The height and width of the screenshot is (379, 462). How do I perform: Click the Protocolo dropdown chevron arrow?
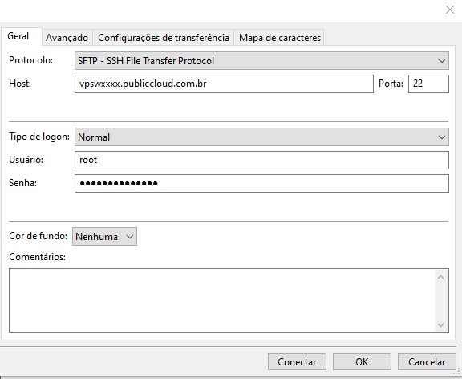point(441,61)
